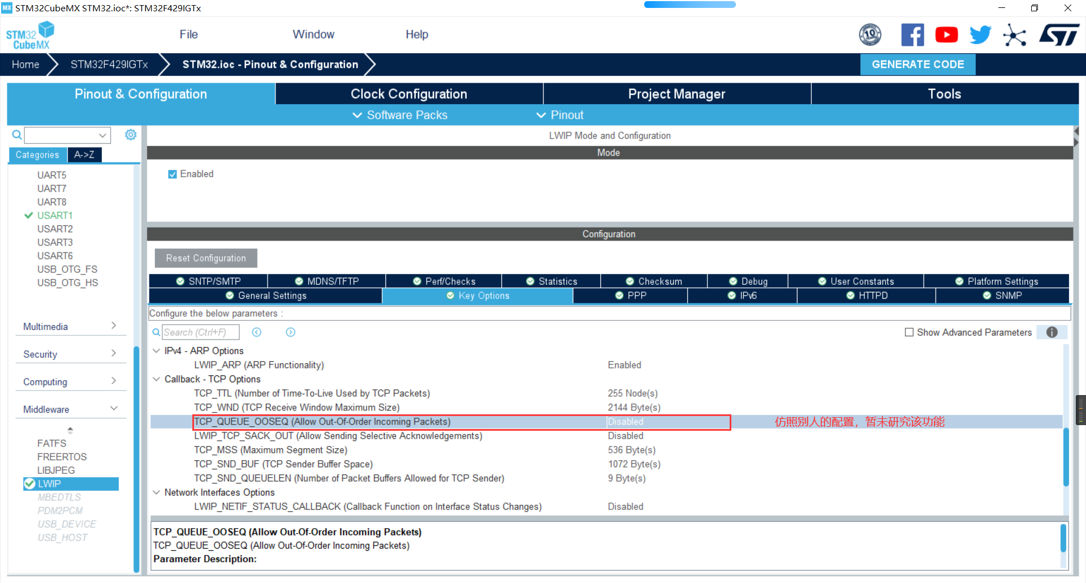Open the SNMP tab
The image size is (1086, 583).
click(x=1002, y=295)
